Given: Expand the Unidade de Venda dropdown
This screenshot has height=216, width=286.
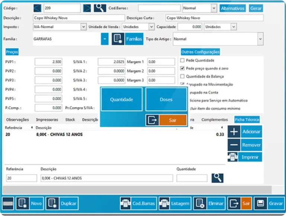Looking at the screenshot, I should coord(151,27).
